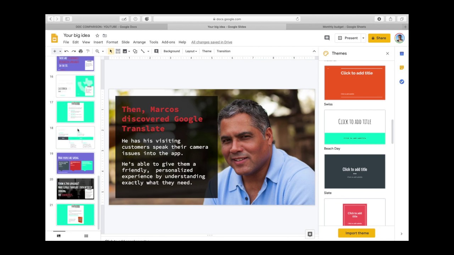Open the Format menu

pyautogui.click(x=112, y=42)
